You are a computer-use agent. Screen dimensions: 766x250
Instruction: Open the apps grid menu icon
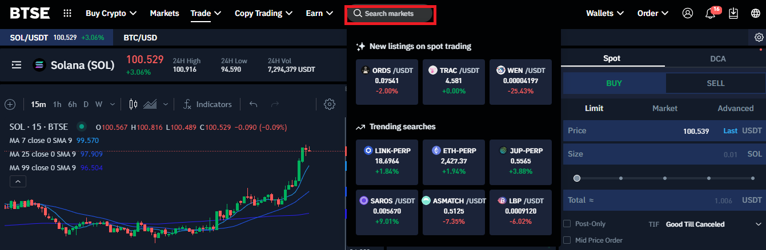67,13
